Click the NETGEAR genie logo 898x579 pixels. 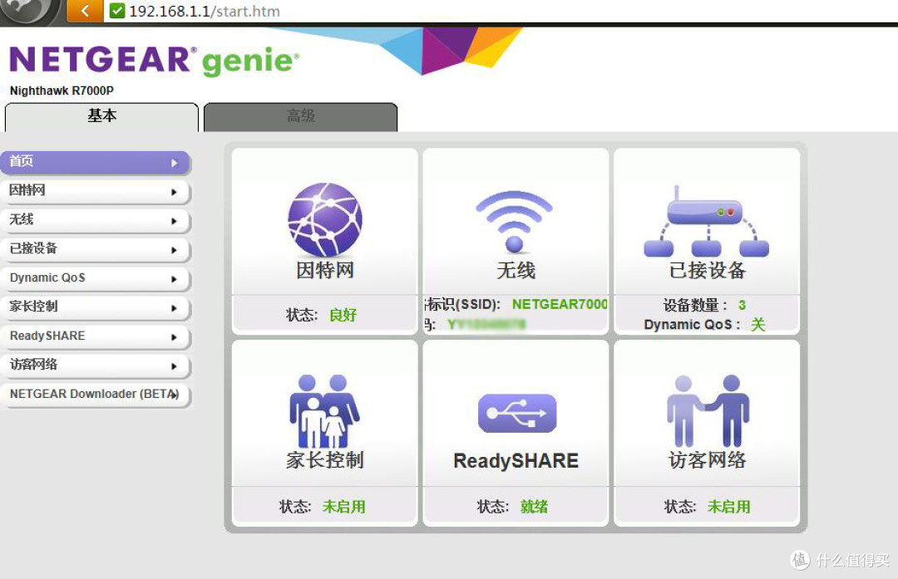point(155,61)
